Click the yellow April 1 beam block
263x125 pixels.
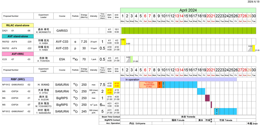click(123, 41)
